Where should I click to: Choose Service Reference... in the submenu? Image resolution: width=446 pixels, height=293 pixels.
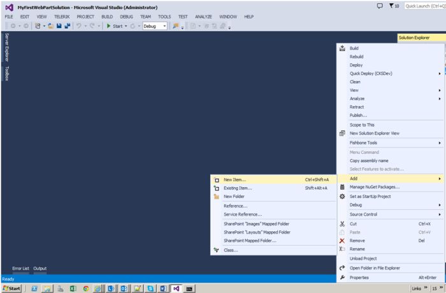[243, 214]
